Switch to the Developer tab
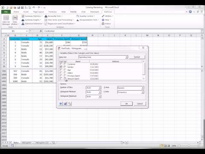This screenshot has height=154, width=205. [x=95, y=12]
